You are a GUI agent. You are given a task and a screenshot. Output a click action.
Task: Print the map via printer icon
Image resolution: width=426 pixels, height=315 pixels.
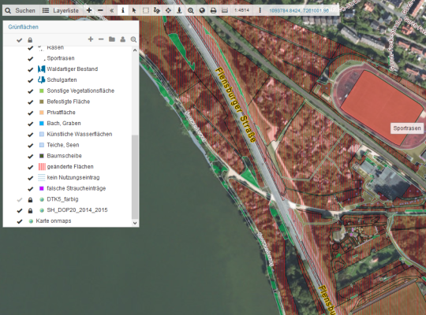[x=213, y=10]
